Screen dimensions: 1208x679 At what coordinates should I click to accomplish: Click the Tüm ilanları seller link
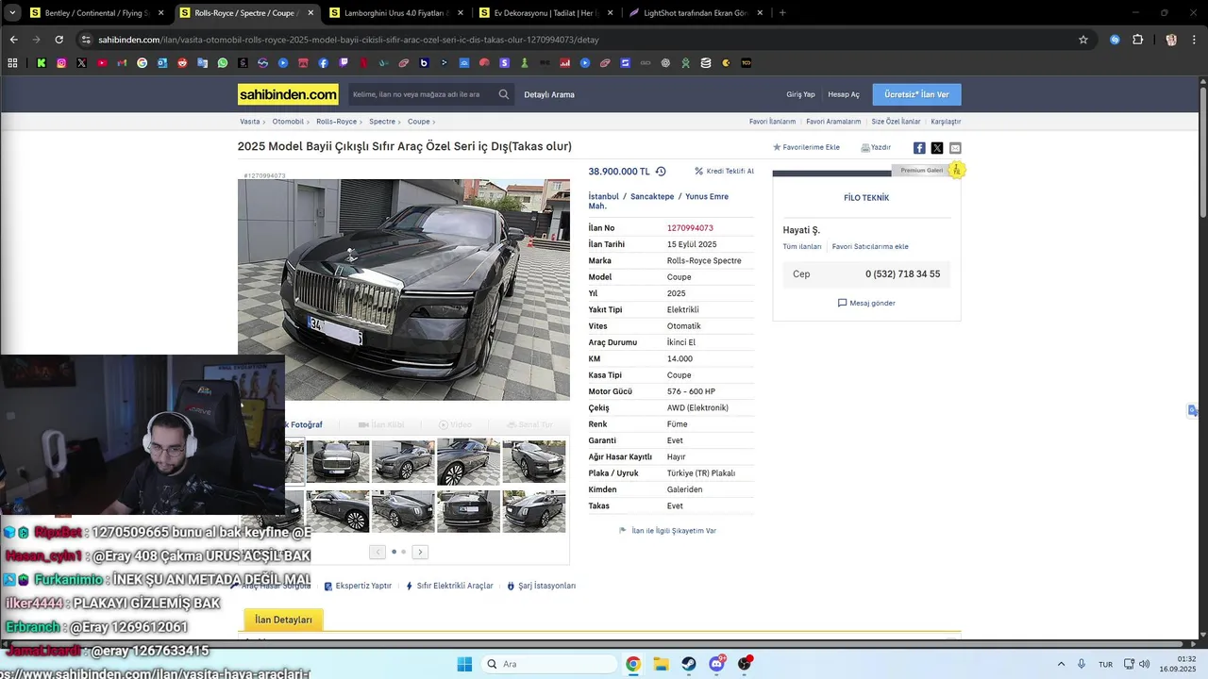click(802, 246)
